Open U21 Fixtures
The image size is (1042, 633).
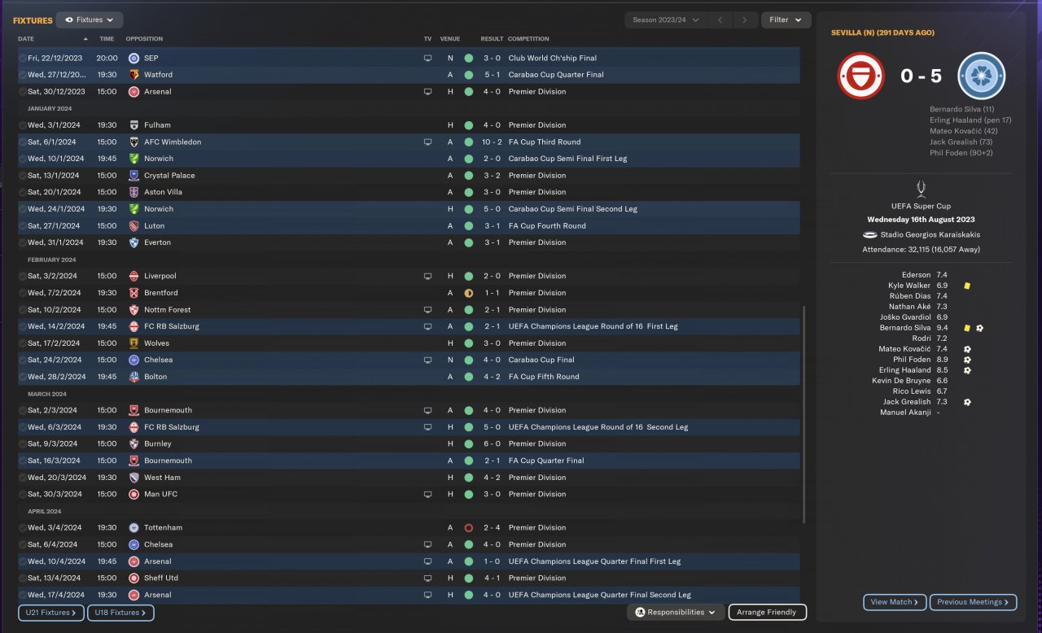(x=51, y=613)
